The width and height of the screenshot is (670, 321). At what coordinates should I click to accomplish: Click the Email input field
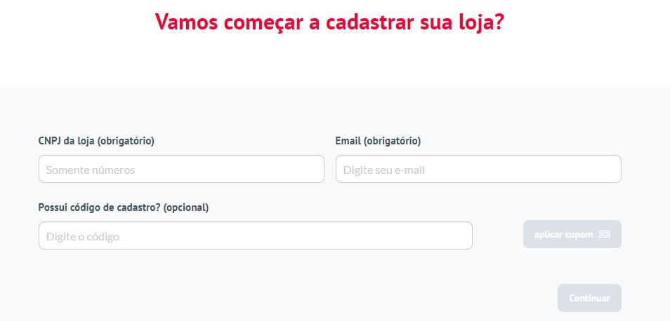pos(478,169)
